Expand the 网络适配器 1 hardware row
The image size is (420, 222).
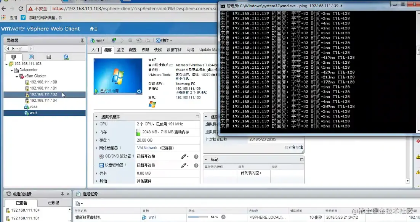click(x=97, y=148)
